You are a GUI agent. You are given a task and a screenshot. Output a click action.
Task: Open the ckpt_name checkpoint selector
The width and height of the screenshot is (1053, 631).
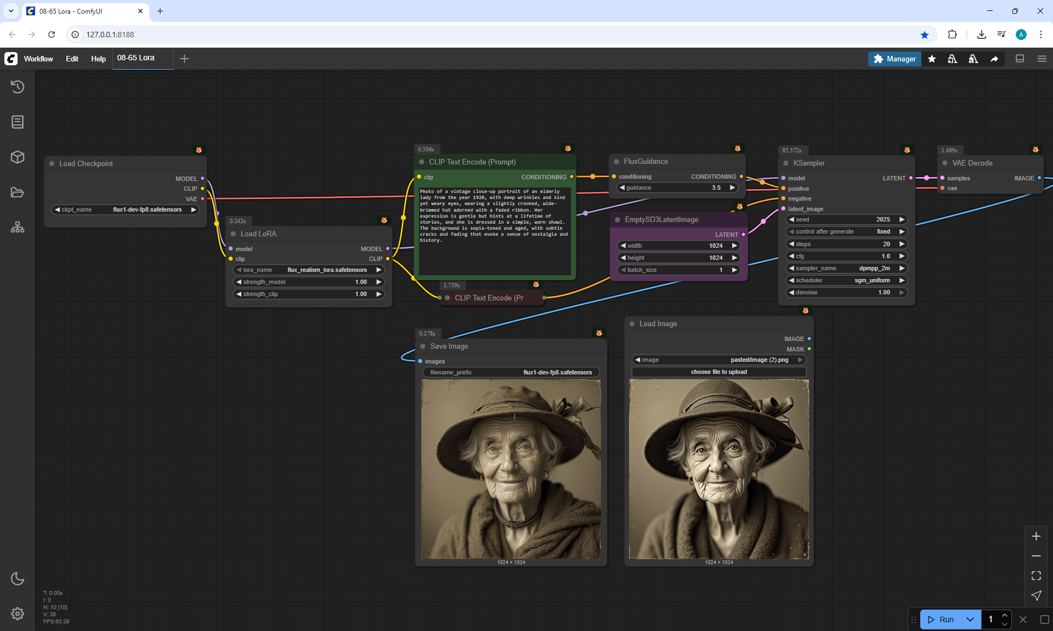click(x=126, y=209)
